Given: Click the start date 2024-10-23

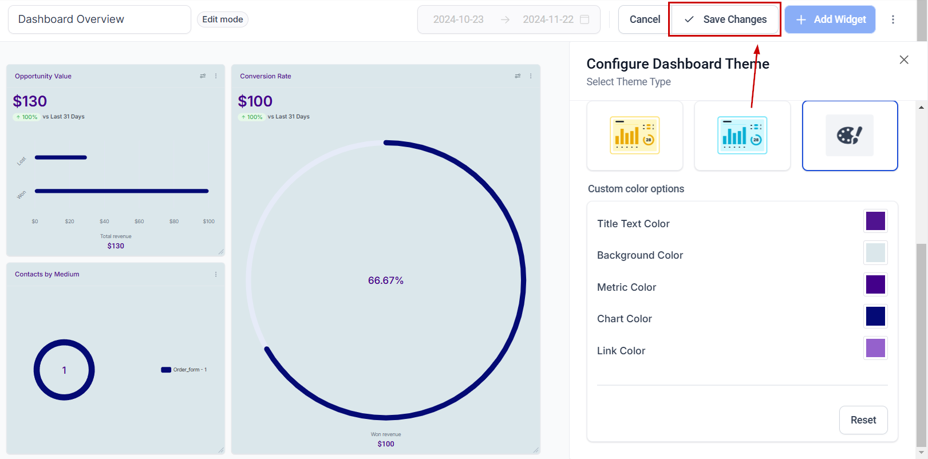Looking at the screenshot, I should click(x=458, y=19).
